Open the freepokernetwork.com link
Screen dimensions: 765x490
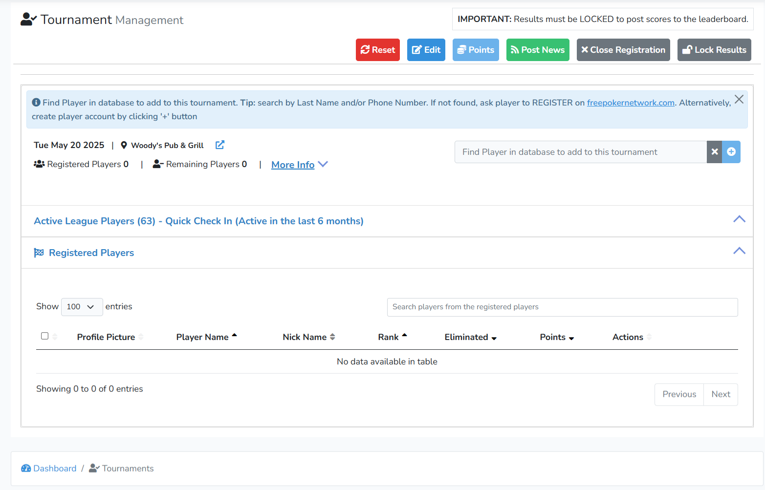click(630, 103)
